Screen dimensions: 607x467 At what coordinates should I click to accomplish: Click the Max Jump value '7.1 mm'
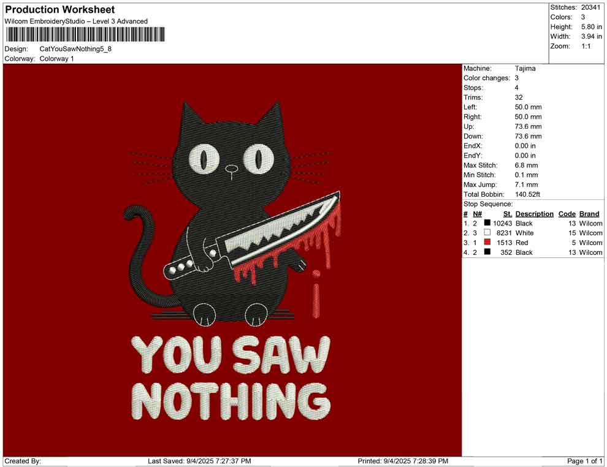526,184
